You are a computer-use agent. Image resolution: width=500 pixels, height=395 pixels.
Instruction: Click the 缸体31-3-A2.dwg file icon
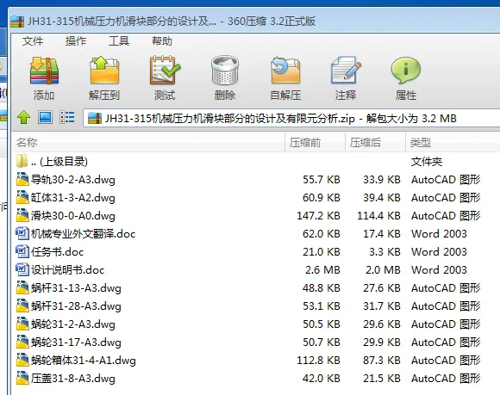(x=22, y=197)
